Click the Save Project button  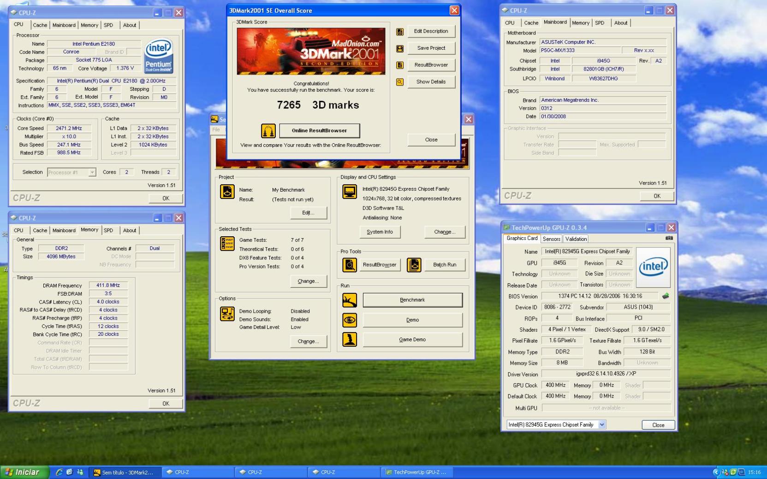pyautogui.click(x=431, y=48)
